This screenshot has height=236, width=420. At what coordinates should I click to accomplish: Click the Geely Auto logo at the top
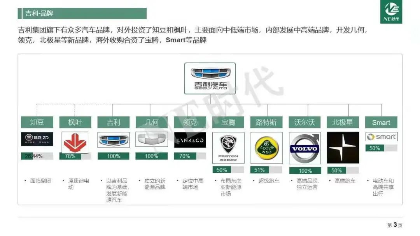coord(210,78)
